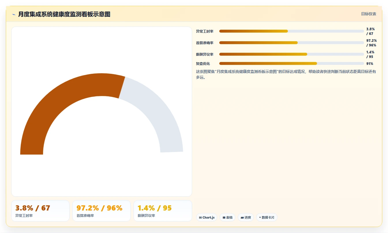Viewport: 388px width, 233px height.
Task: Click the lightning icon beside the dashboard title
Action: pyautogui.click(x=14, y=14)
